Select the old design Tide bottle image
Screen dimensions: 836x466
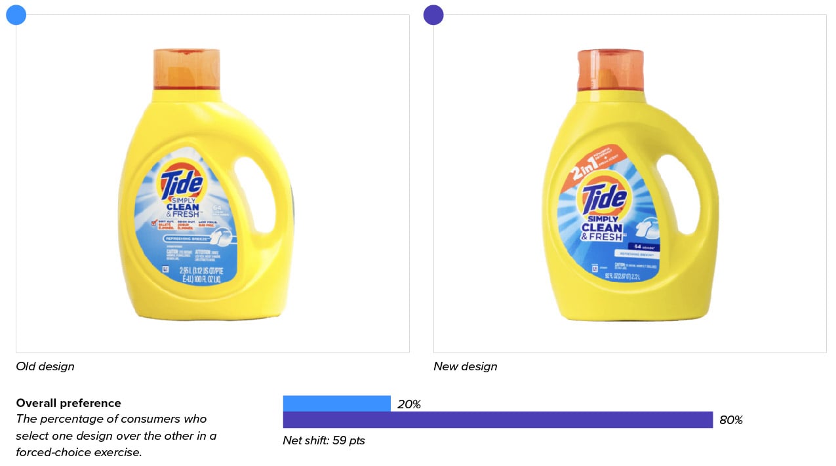pos(206,184)
